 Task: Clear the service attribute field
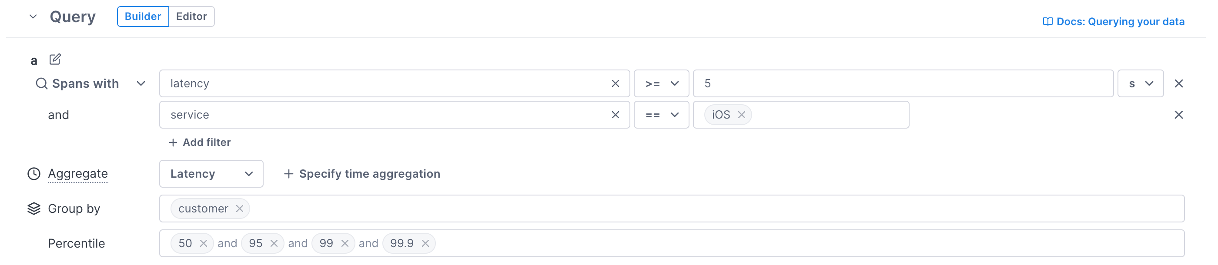[x=615, y=115]
